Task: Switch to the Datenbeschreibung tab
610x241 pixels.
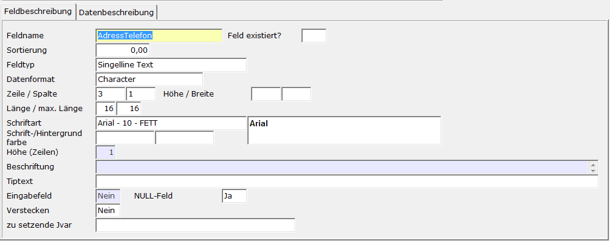Action: point(116,12)
